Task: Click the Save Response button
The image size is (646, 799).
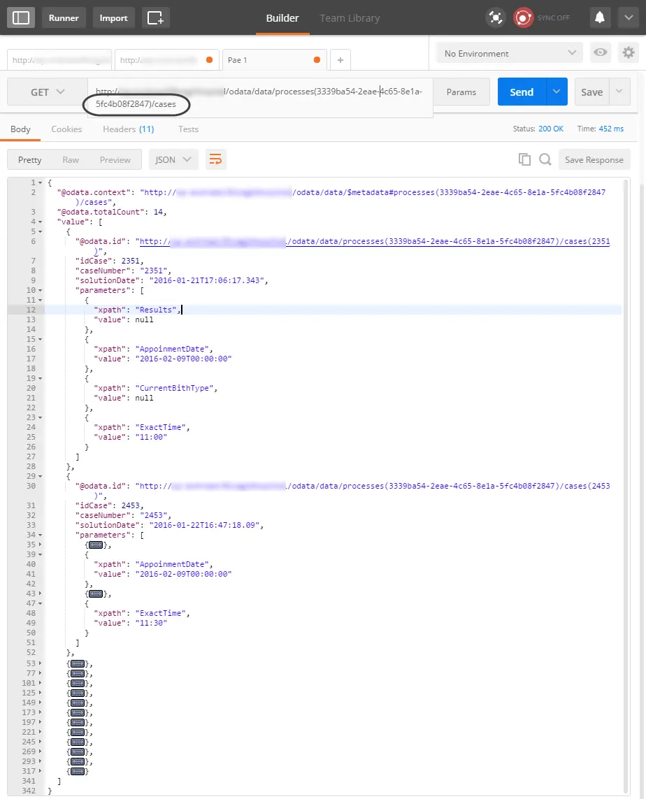Action: (594, 159)
